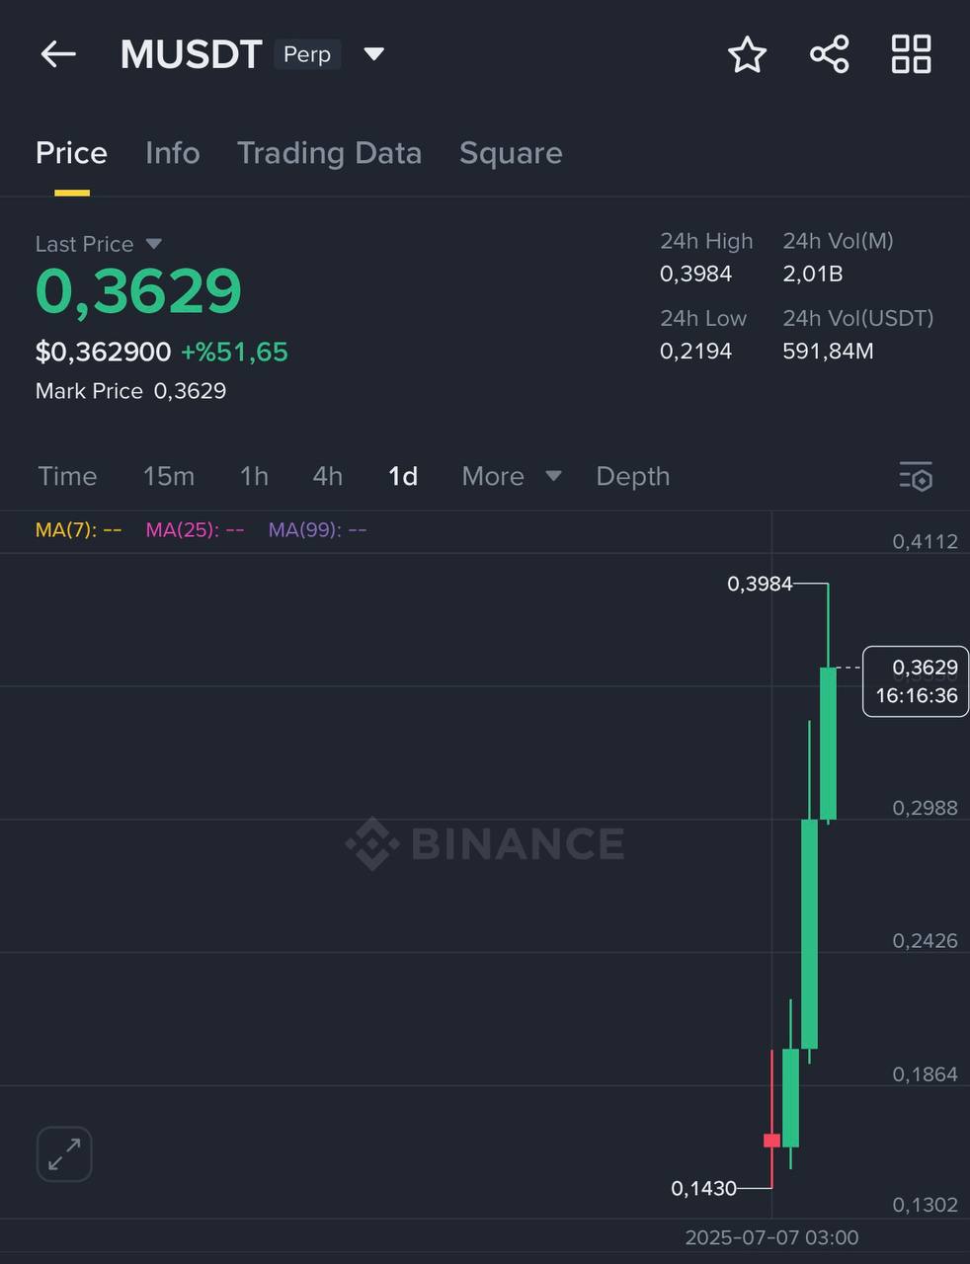The height and width of the screenshot is (1264, 970).
Task: Expand the Last Price dropdown
Action: point(153,244)
